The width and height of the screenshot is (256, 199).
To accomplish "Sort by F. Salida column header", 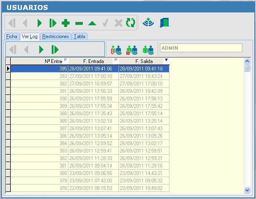I will [144, 61].
